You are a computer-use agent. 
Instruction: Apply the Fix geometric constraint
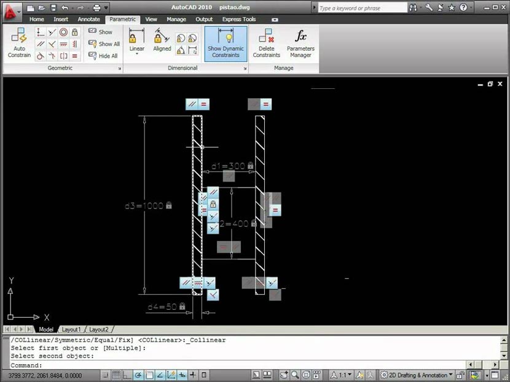75,32
